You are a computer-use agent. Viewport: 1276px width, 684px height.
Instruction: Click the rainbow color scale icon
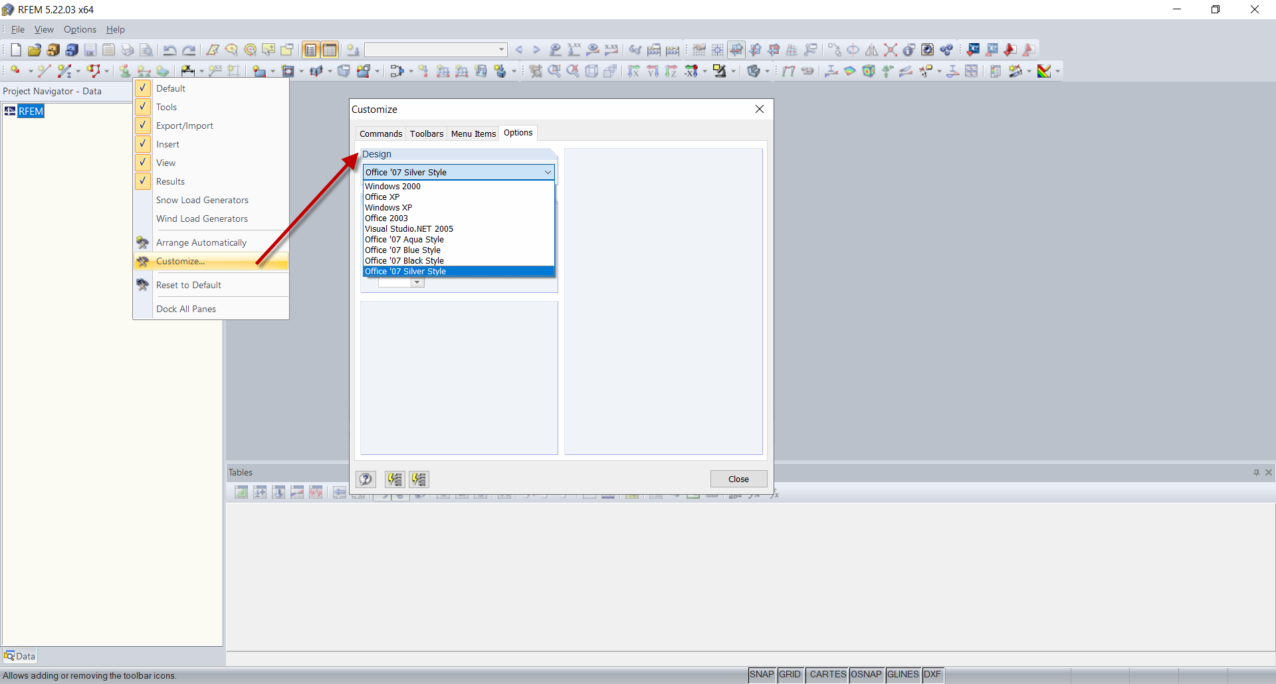1044,71
